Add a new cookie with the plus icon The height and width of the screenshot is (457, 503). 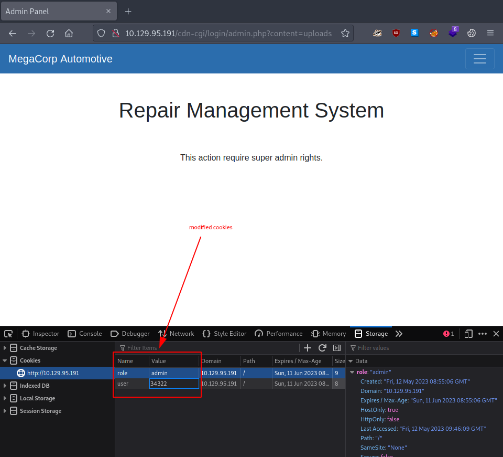tap(308, 348)
